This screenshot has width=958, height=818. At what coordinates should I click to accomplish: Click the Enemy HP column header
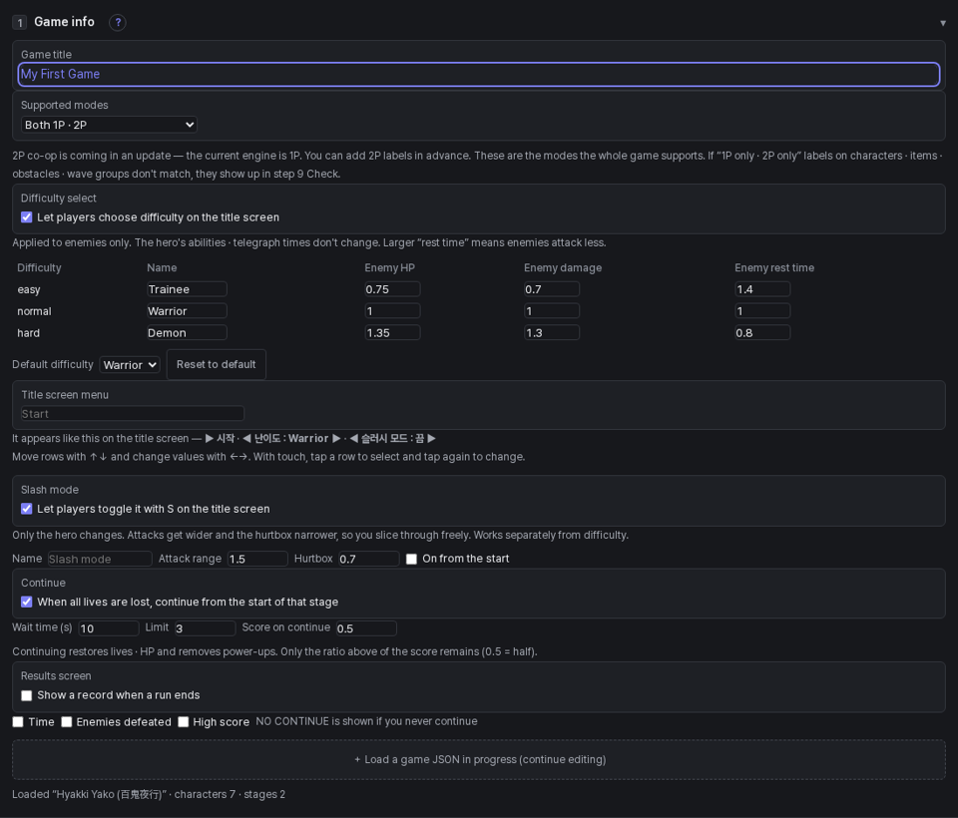[390, 267]
